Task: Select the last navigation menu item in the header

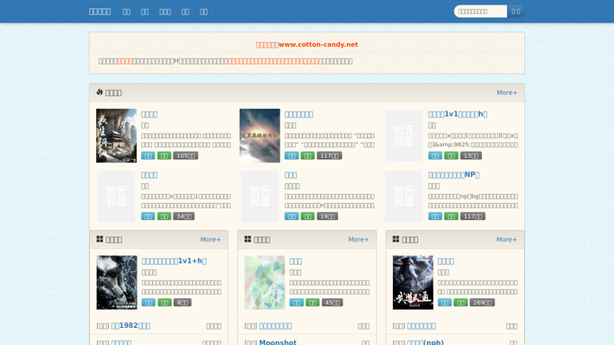Action: coord(204,12)
